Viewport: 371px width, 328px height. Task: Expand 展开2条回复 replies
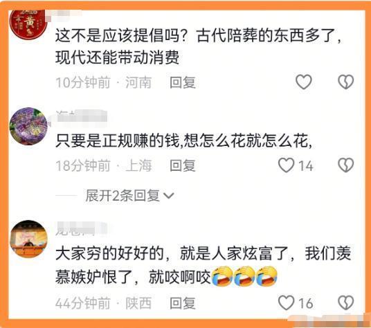(129, 196)
